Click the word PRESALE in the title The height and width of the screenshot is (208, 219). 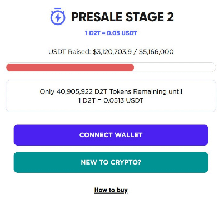click(97, 17)
